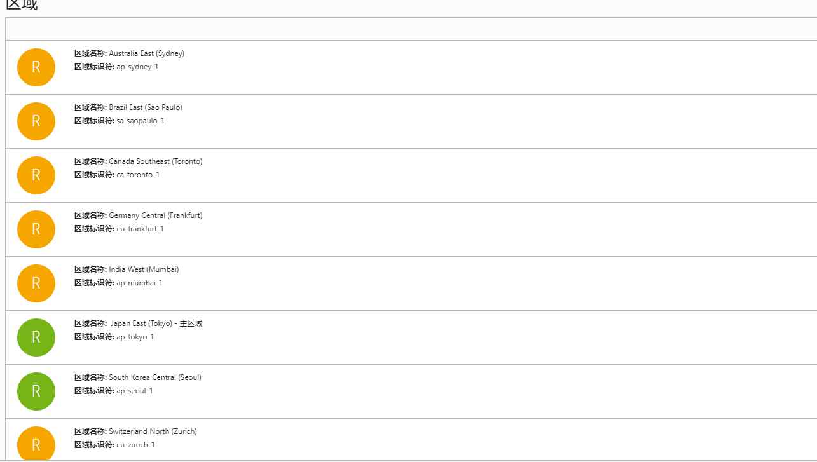Click the Brazil East (Sao Paulo) name
This screenshot has height=462, width=817.
[146, 107]
